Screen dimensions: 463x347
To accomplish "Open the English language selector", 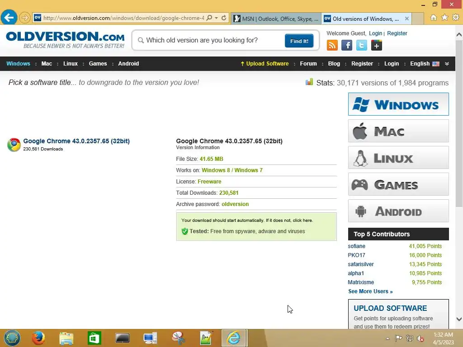I will pyautogui.click(x=424, y=63).
